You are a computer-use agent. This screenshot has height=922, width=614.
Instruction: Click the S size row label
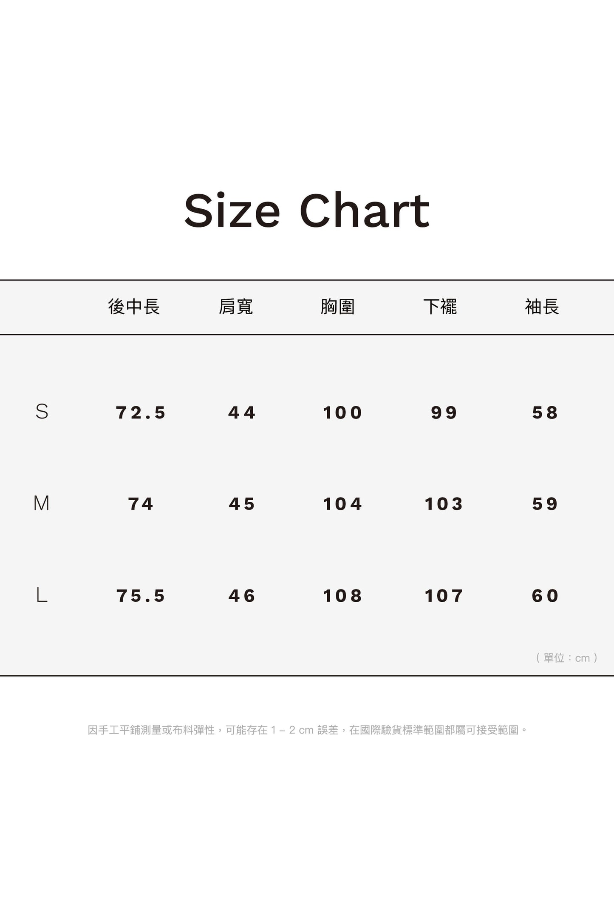tap(42, 412)
